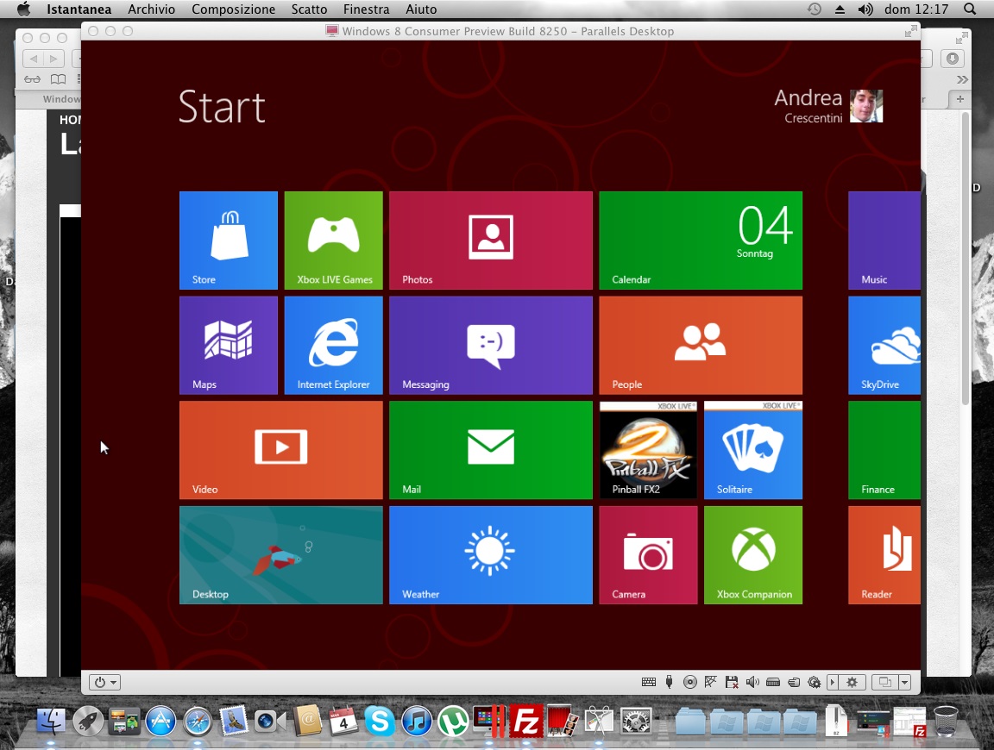Open the Store tile
The height and width of the screenshot is (750, 994).
[x=228, y=240]
